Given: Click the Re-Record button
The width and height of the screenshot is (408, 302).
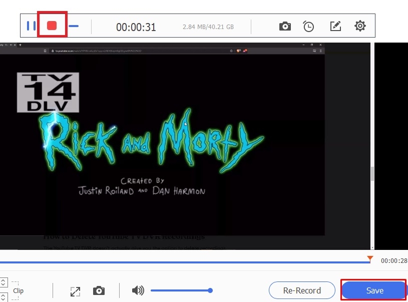Looking at the screenshot, I should (x=301, y=290).
